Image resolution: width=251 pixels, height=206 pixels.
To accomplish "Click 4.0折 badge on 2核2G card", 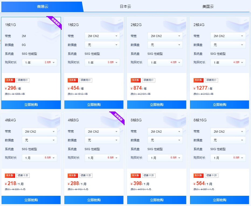I will [x=136, y=80].
